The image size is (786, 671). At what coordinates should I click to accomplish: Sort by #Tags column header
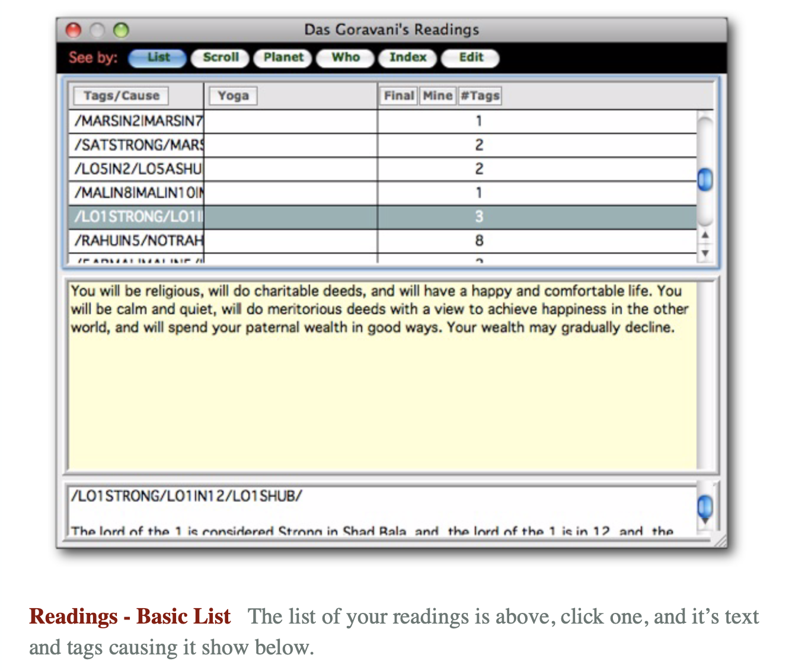480,96
